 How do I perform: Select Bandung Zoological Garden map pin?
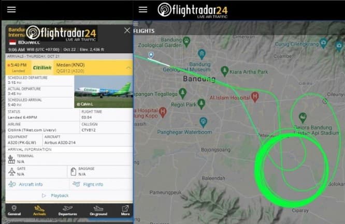186,41
